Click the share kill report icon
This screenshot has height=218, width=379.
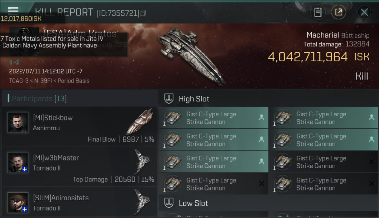point(338,12)
